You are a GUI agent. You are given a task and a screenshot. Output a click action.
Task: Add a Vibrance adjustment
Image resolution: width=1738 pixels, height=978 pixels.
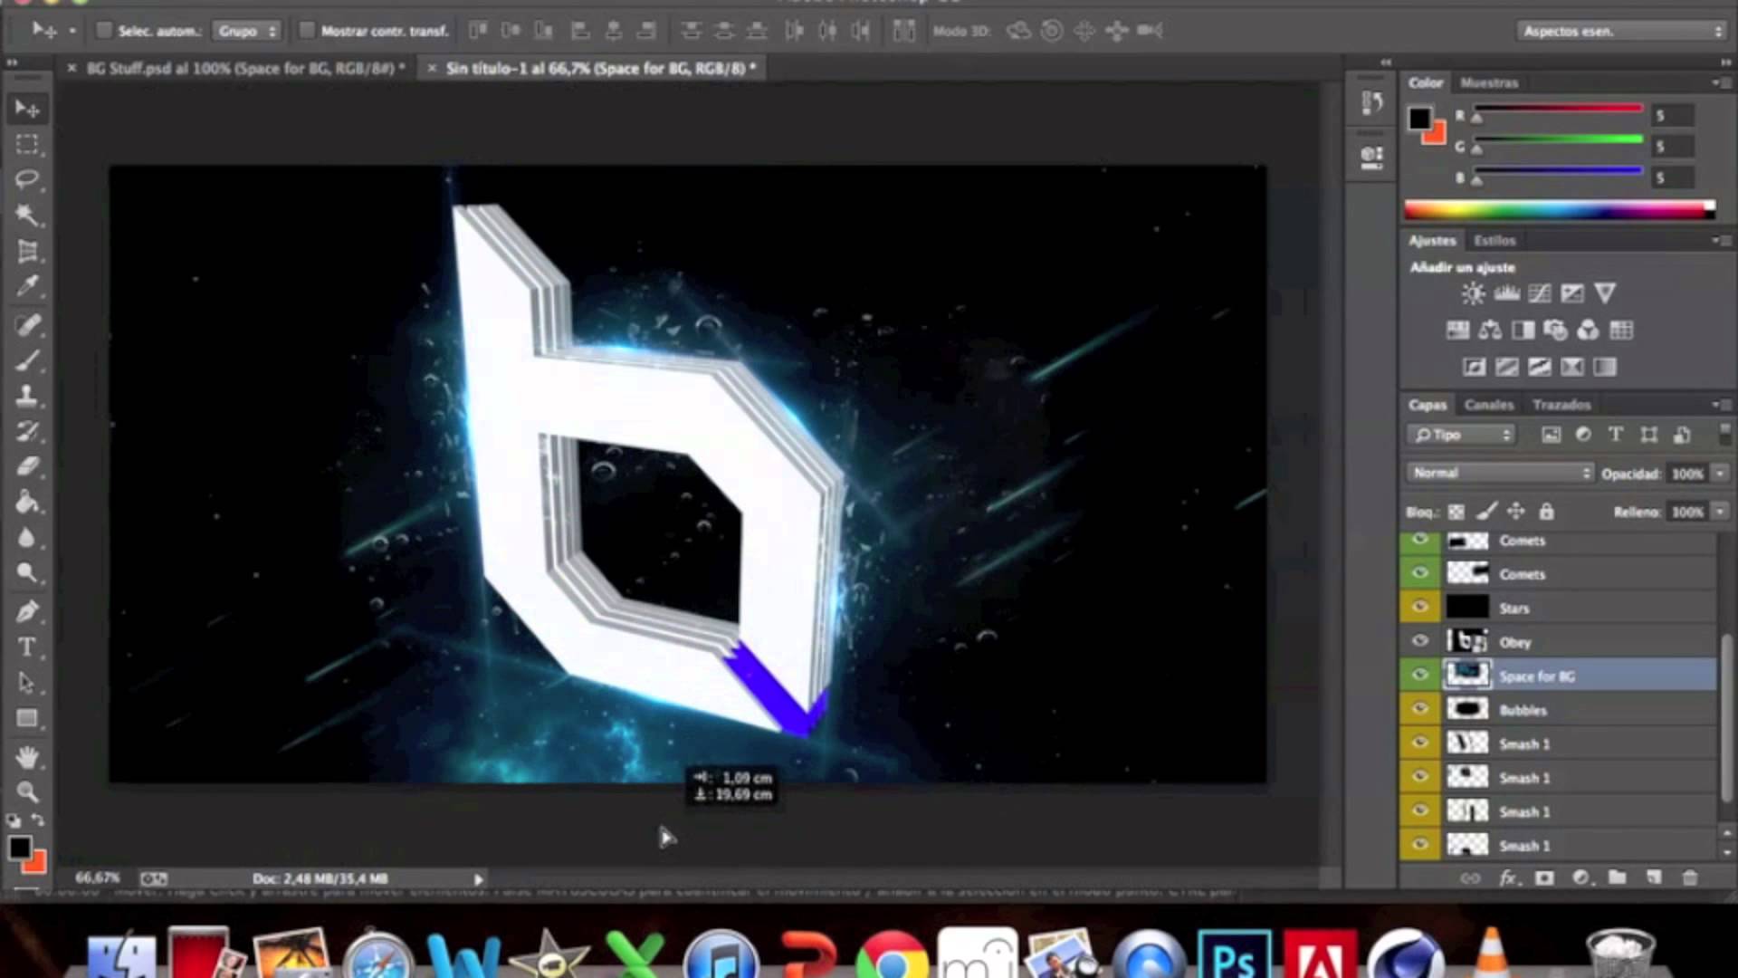pos(1604,293)
